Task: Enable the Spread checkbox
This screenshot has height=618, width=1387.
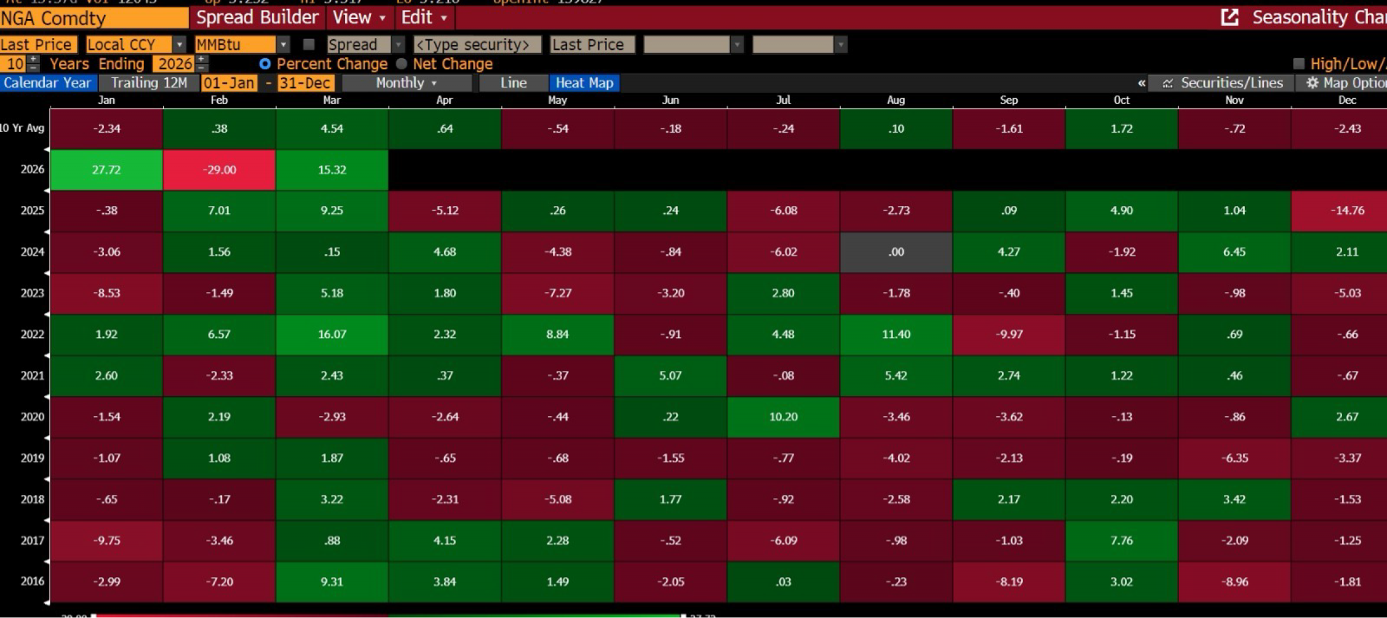Action: click(x=309, y=44)
